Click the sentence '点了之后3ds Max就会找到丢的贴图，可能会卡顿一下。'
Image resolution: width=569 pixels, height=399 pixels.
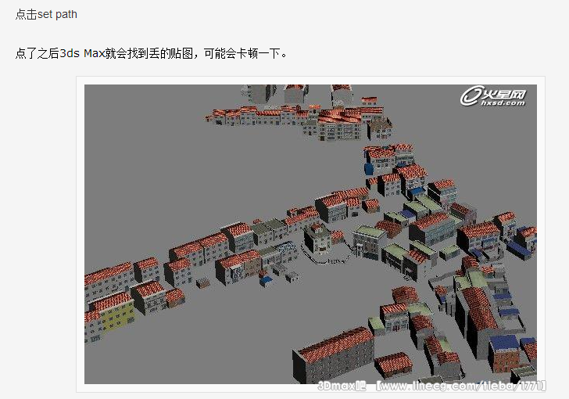[x=152, y=53]
